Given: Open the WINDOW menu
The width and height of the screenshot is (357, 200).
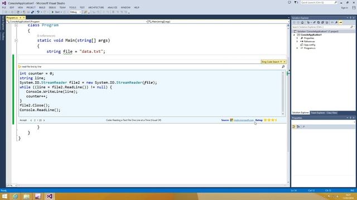Looking at the screenshot, I should pyautogui.click(x=126, y=7).
